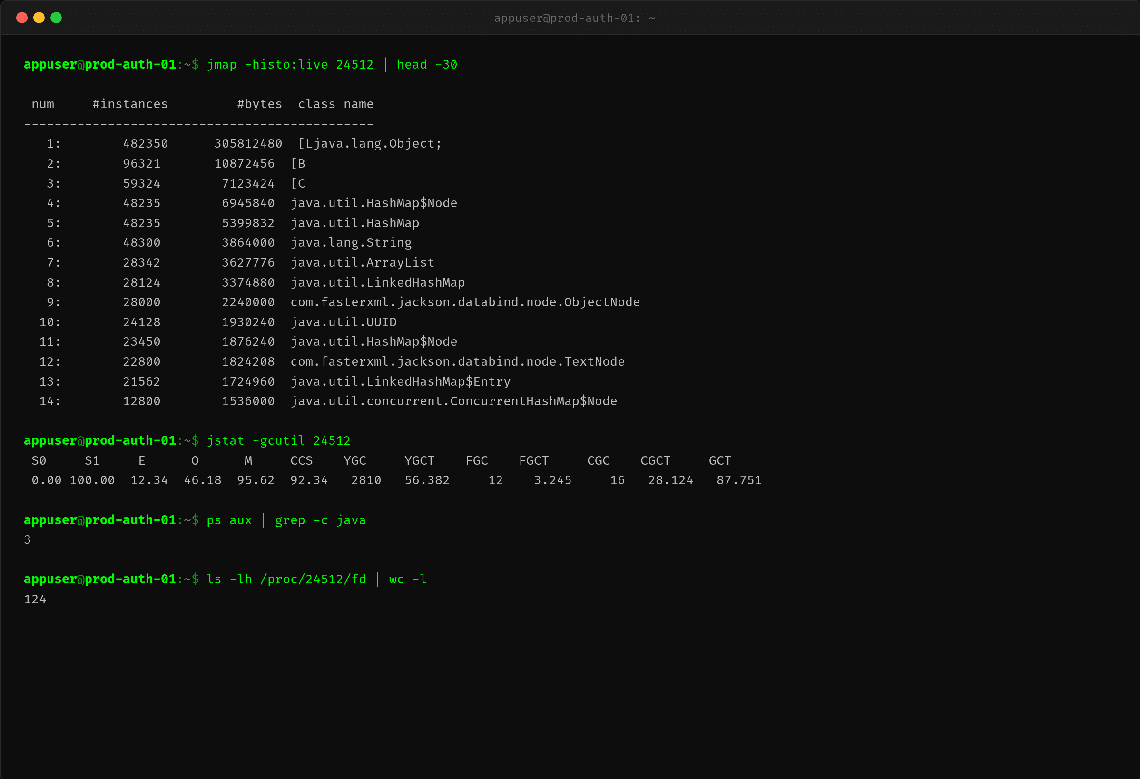Click the 2810 young GC count
1140x779 pixels.
[366, 480]
